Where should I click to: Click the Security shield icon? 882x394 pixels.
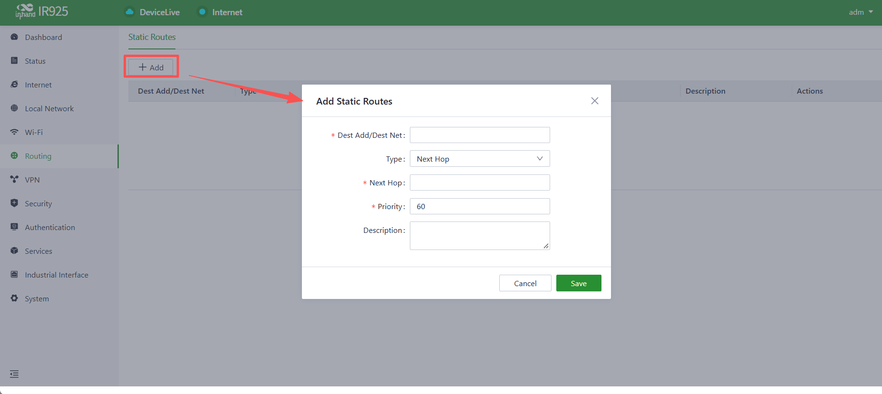14,203
